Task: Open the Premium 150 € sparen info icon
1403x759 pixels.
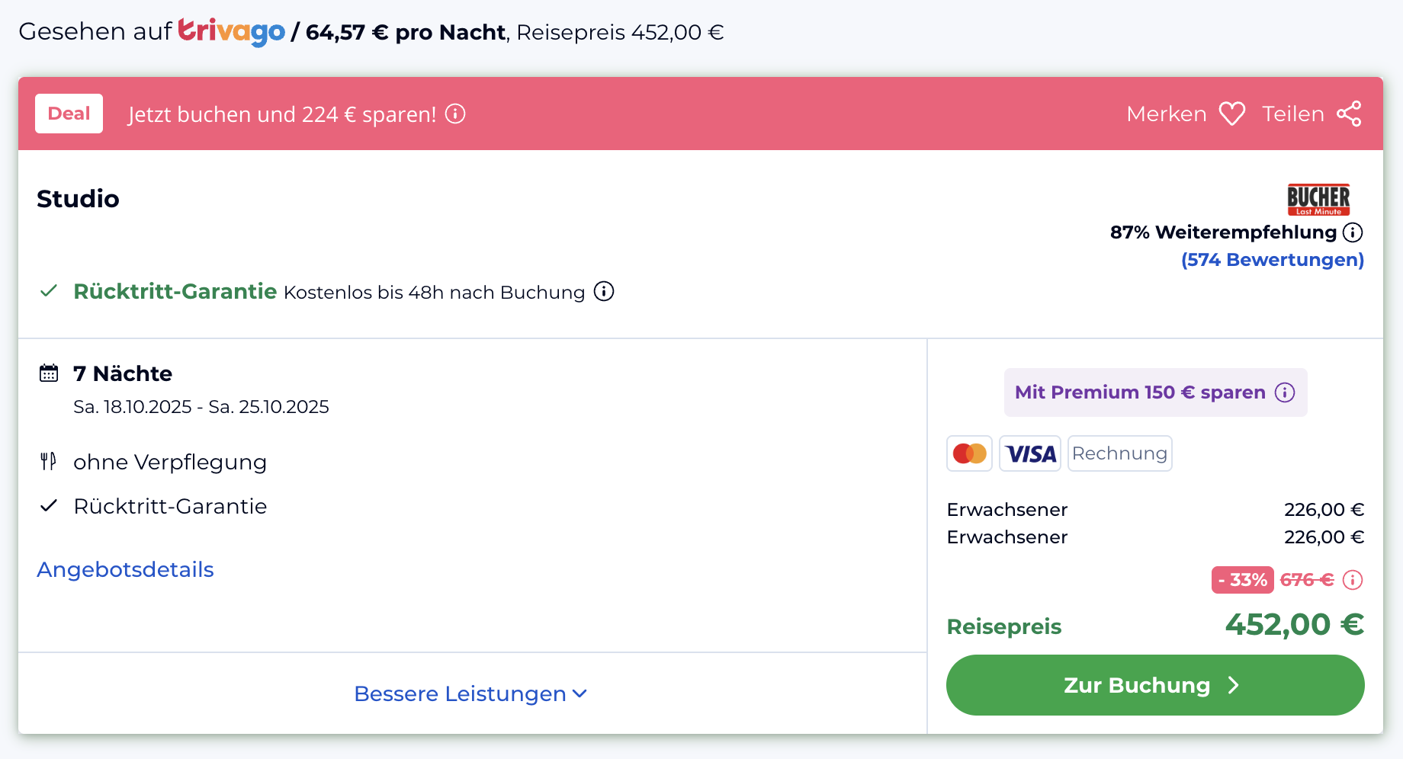Action: [1285, 392]
